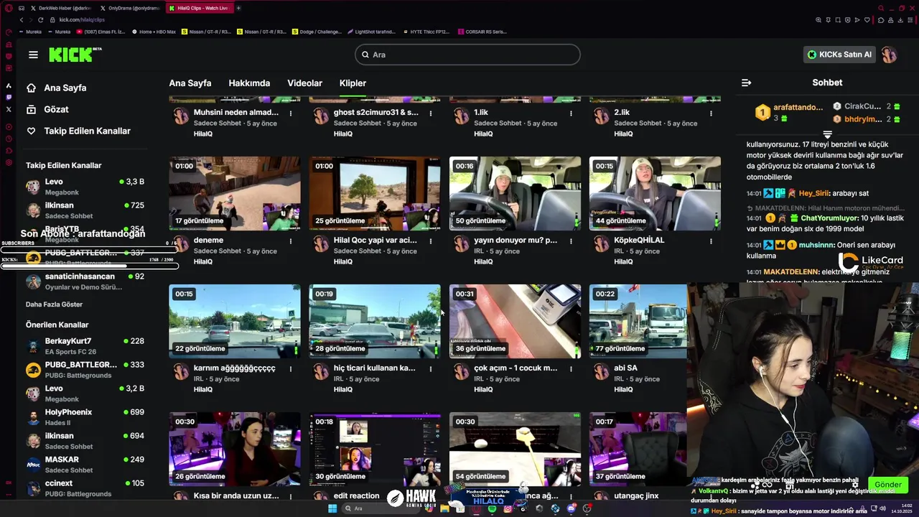Open the three-dot menu for clip '2.lik'
Image resolution: width=919 pixels, height=517 pixels.
point(711,113)
